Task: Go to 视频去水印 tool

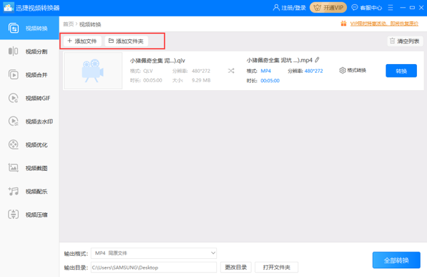Action: (x=29, y=121)
